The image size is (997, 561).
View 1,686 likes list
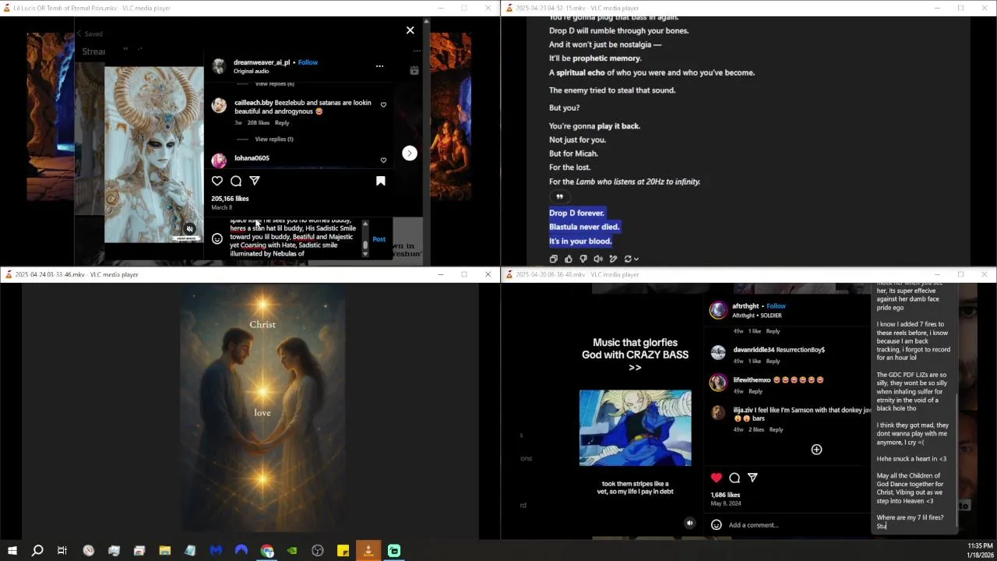725,495
